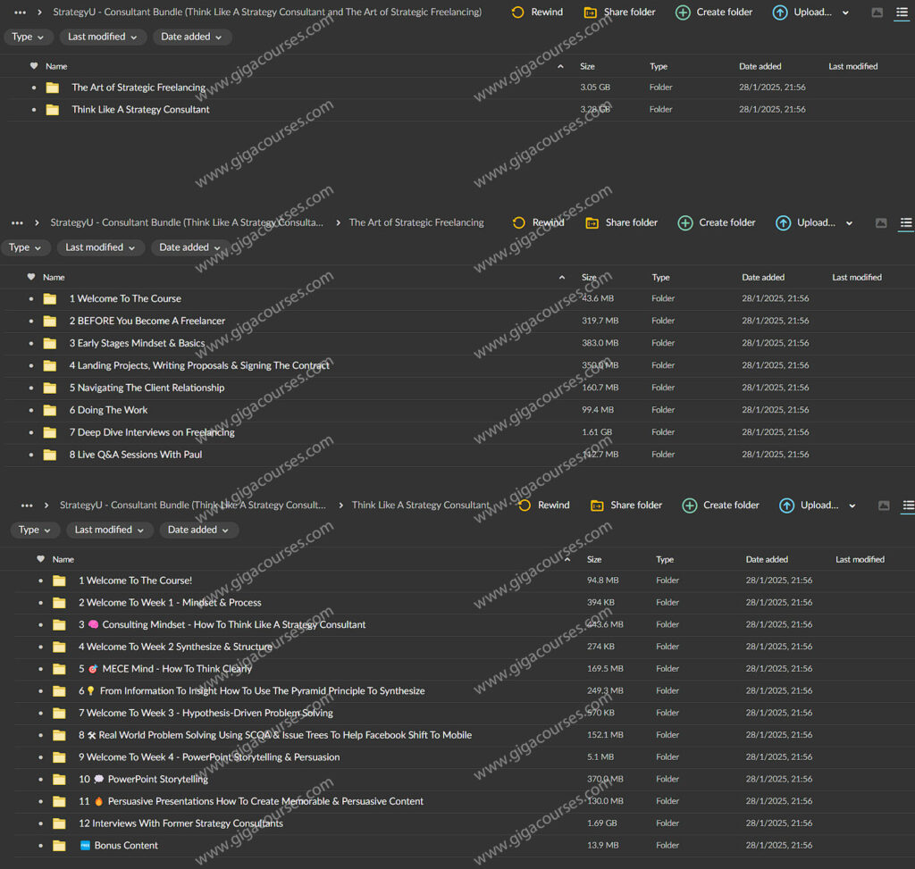Open Date added filter in Think Like A Strategy Consultant panel
Screen dimensions: 915x869
coord(198,530)
